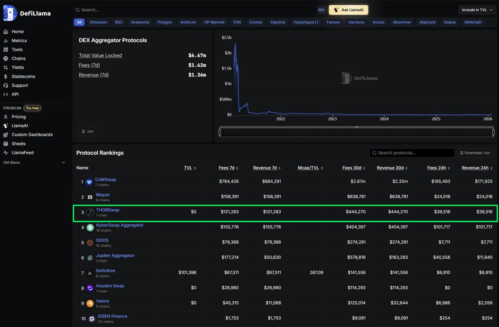The image size is (499, 327).
Task: Filter by GANchain chain
Action: point(473,22)
